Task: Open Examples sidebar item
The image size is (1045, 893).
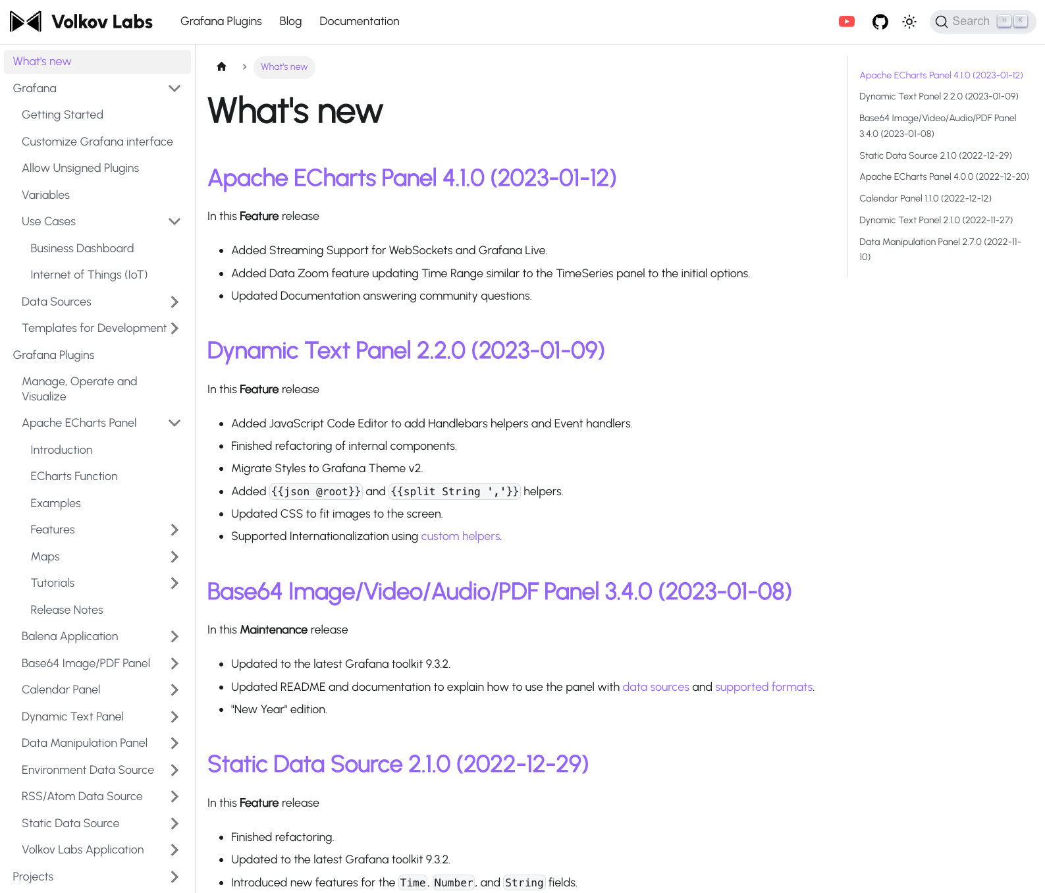Action: pyautogui.click(x=55, y=503)
